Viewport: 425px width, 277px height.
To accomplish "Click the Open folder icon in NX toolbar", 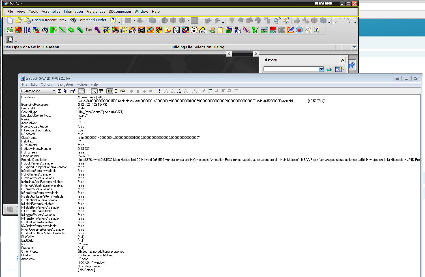I will tap(19, 20).
